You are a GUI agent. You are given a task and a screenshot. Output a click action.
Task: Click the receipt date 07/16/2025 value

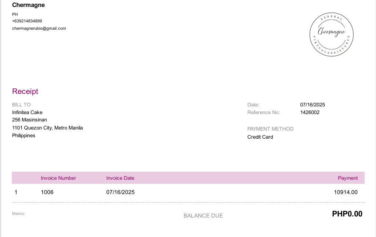[312, 105]
